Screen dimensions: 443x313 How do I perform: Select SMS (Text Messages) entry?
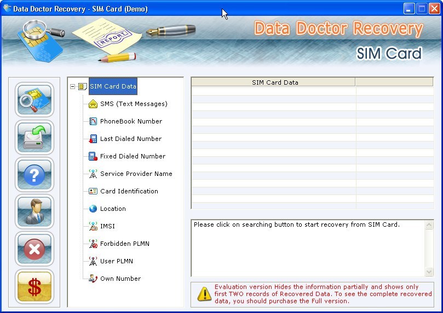134,104
